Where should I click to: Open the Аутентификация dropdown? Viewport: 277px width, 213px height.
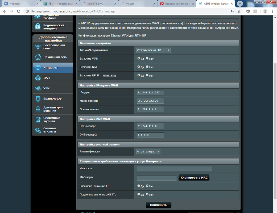(x=148, y=151)
